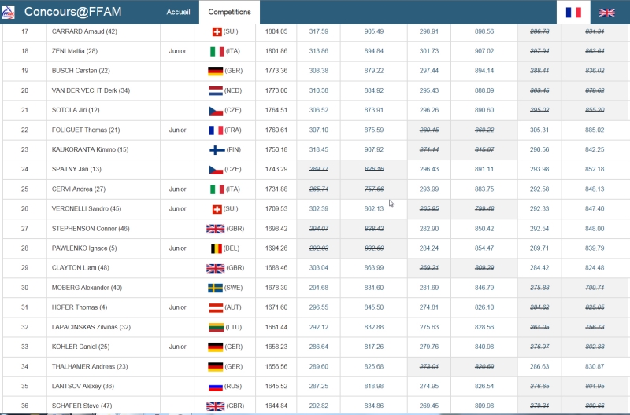Open the Accueil menu item
630x415 pixels.
(x=178, y=13)
